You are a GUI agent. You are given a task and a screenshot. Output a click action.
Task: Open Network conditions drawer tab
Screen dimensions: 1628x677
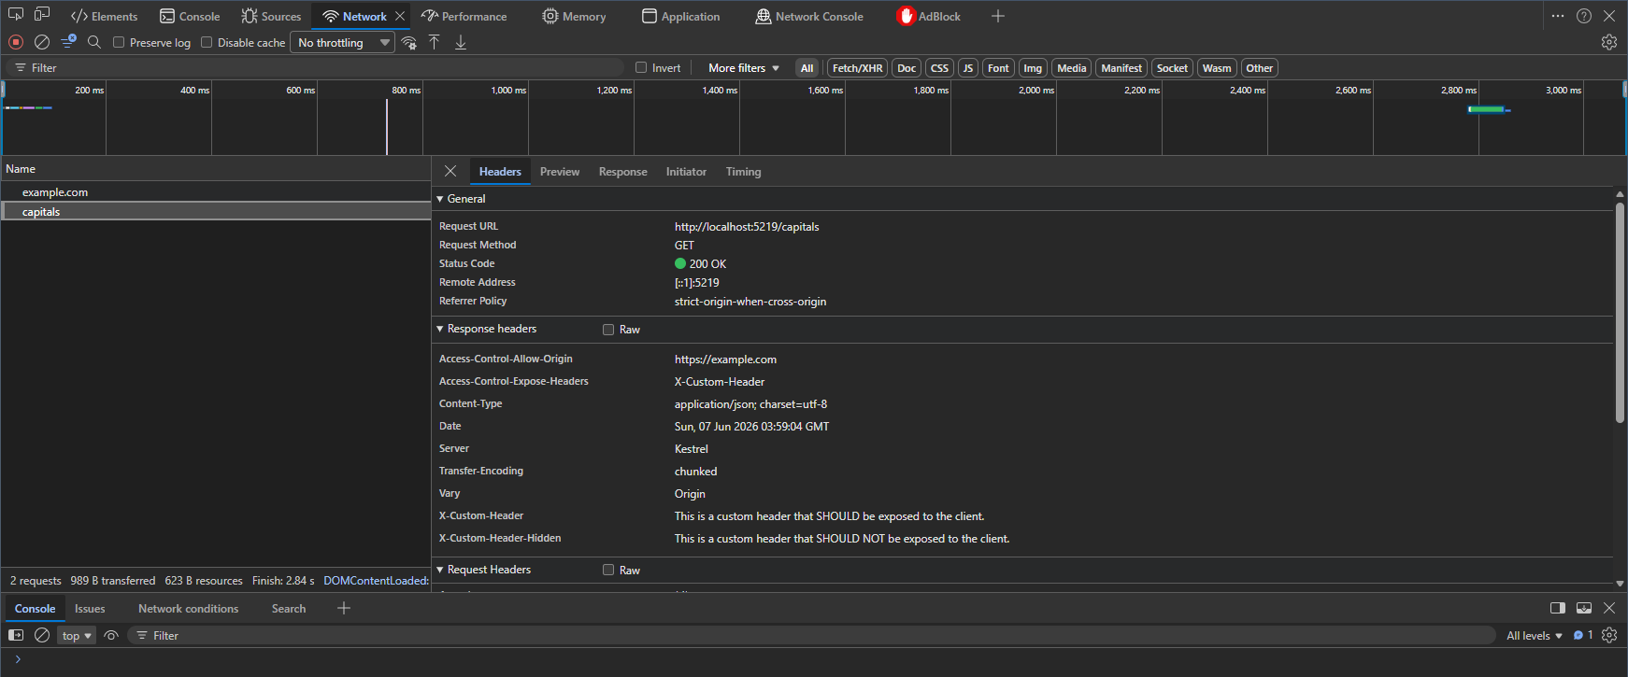pos(189,608)
